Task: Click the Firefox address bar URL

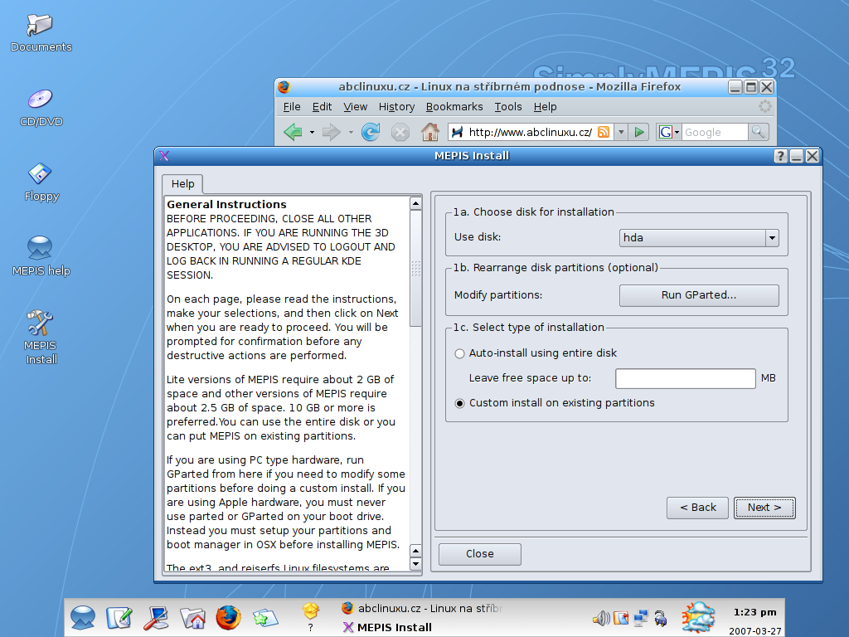Action: [530, 132]
